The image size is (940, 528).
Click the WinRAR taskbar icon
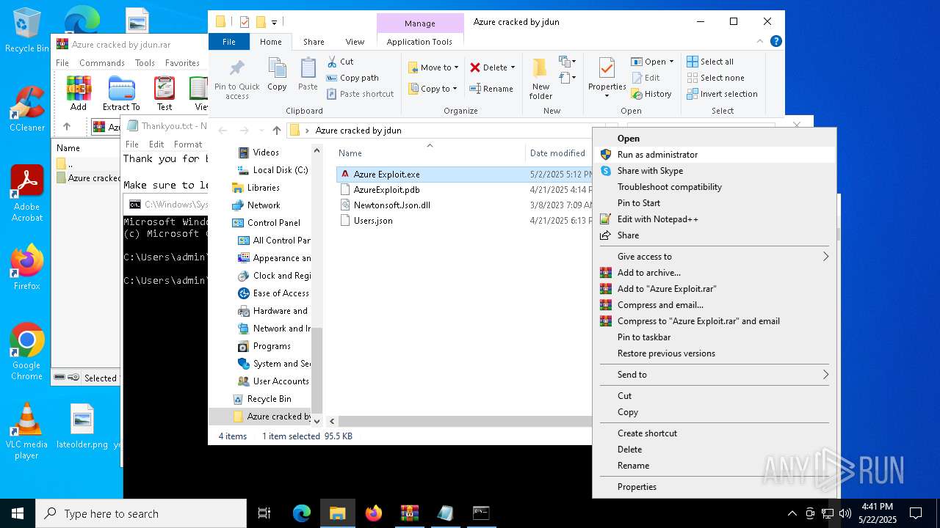tap(409, 513)
